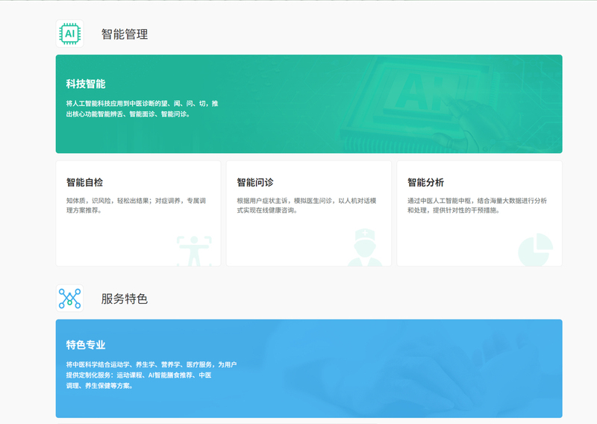597x424 pixels.
Task: Click the 智能自检 card title
Action: click(84, 182)
